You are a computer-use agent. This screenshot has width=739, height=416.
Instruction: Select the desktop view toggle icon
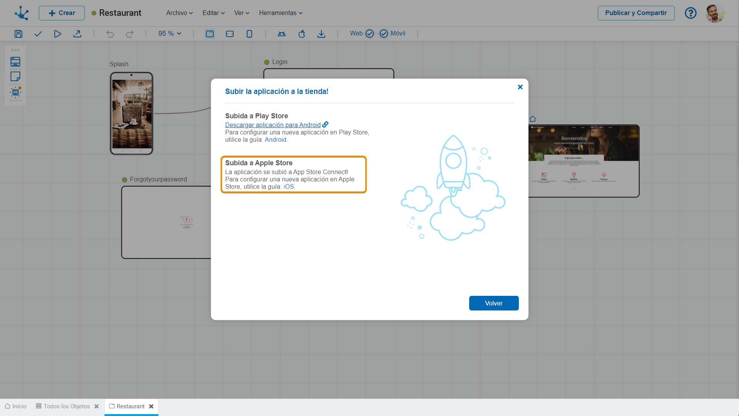pyautogui.click(x=210, y=34)
